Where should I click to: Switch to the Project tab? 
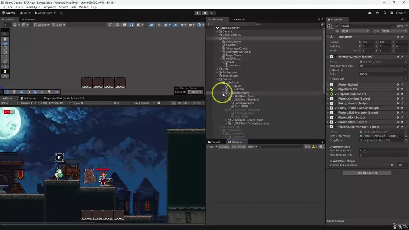(x=214, y=142)
